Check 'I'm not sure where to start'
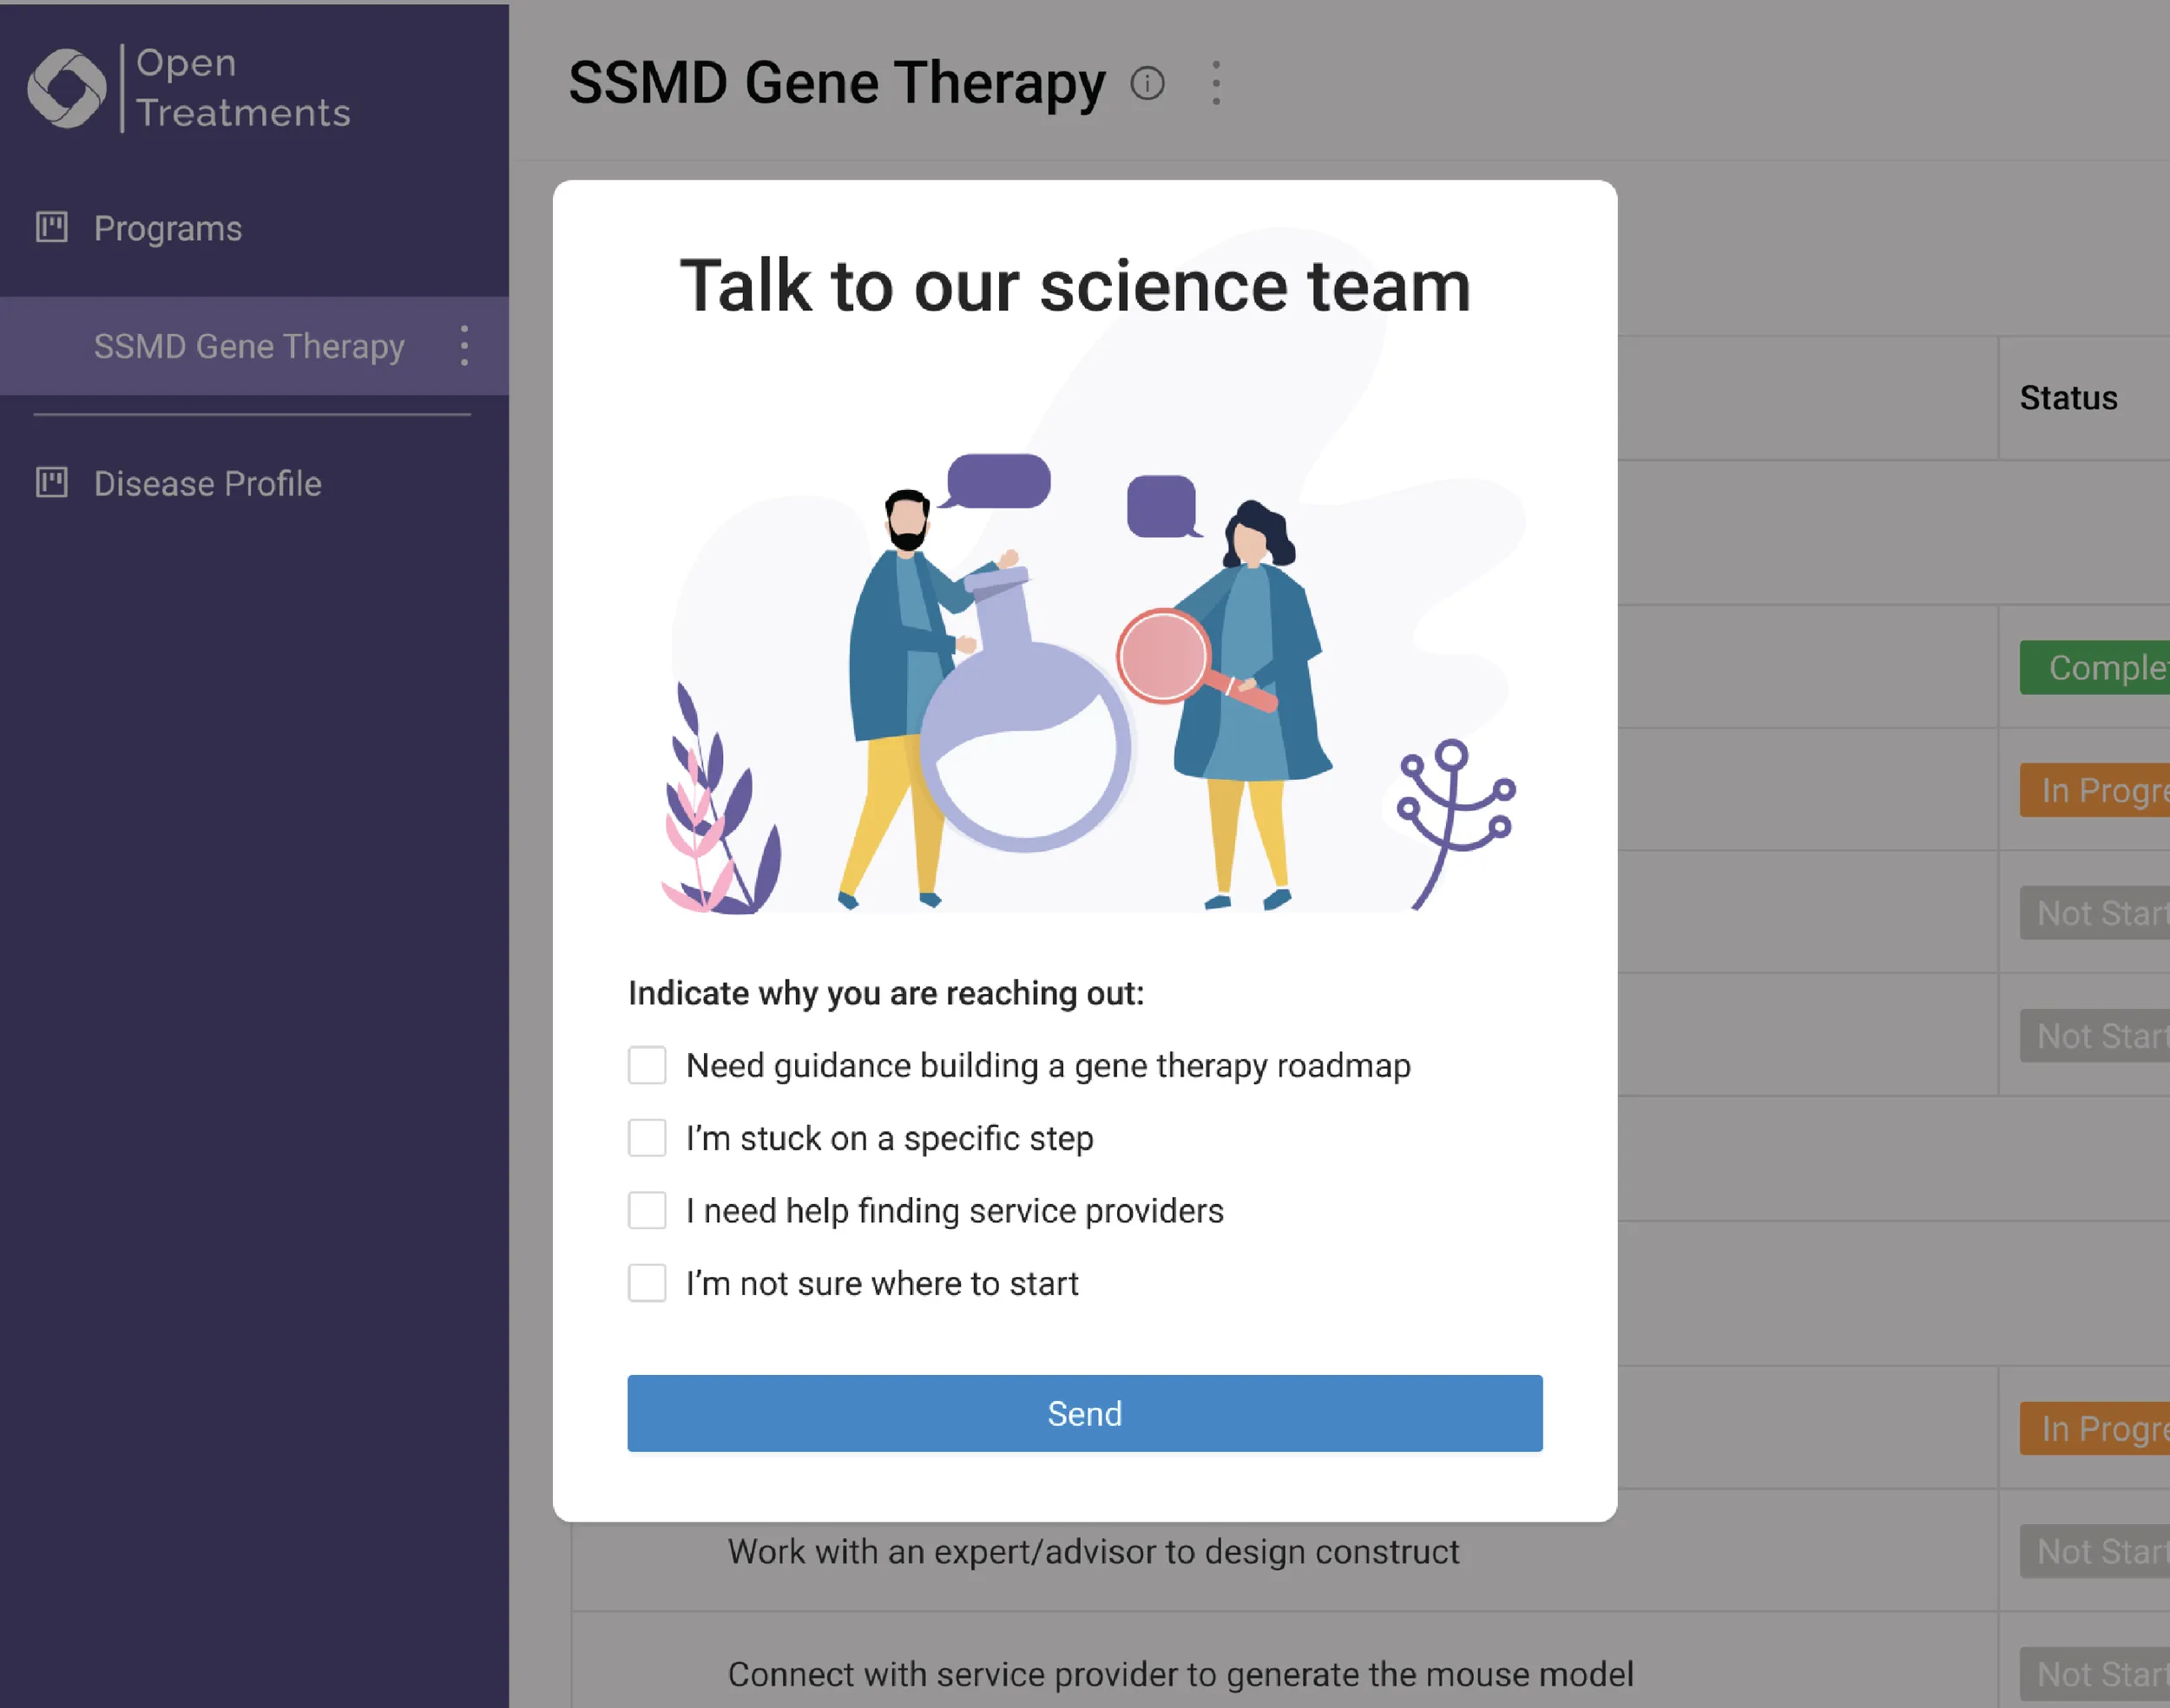The image size is (2170, 1708). click(648, 1283)
